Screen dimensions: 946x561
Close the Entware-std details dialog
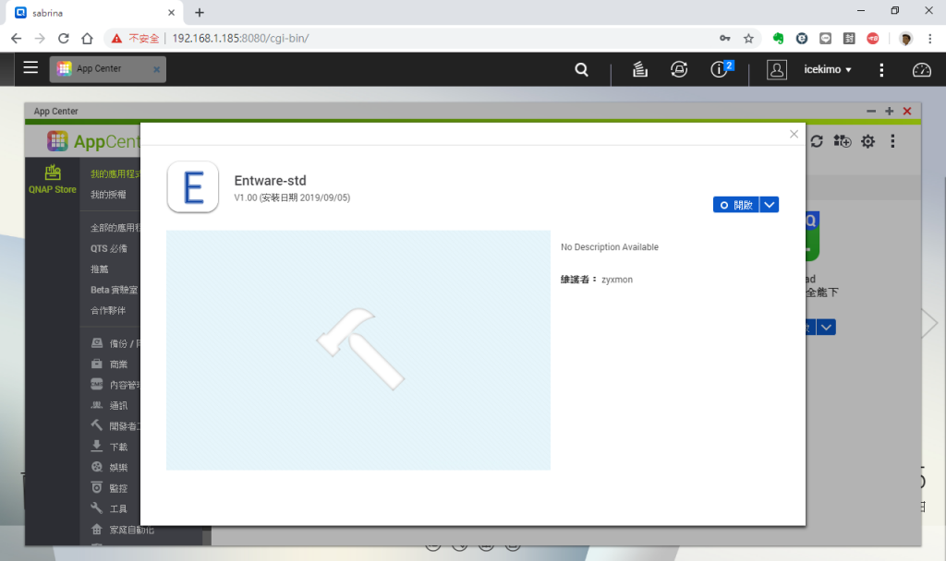point(794,134)
